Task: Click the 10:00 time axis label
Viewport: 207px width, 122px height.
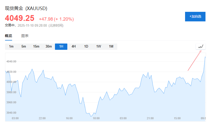Action: 96,118
